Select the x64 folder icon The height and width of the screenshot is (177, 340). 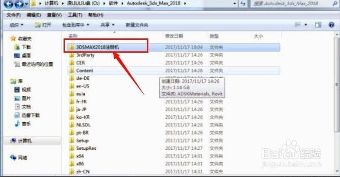point(72,156)
